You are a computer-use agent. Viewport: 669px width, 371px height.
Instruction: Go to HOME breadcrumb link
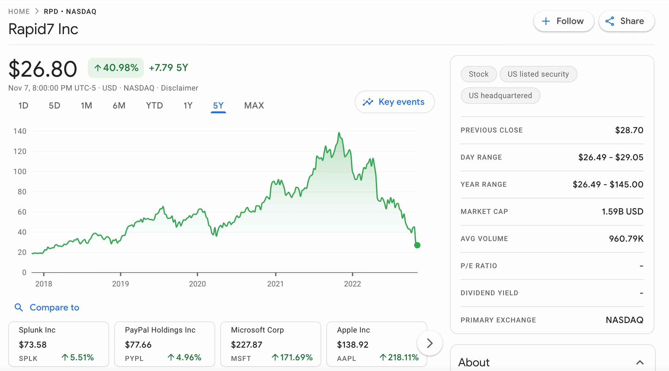[19, 11]
